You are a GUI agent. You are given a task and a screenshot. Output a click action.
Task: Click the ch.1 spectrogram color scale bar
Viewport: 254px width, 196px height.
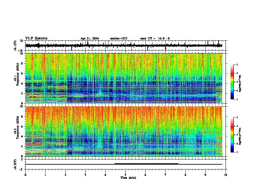[232, 82]
